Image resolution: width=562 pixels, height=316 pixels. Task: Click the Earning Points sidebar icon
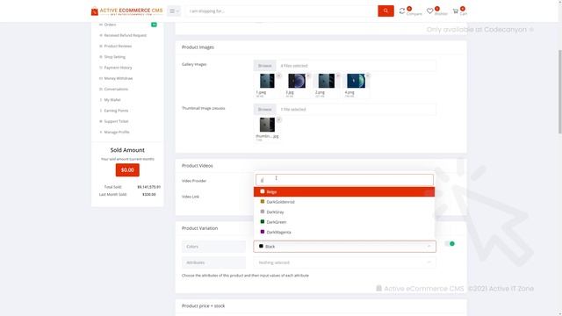pos(101,111)
